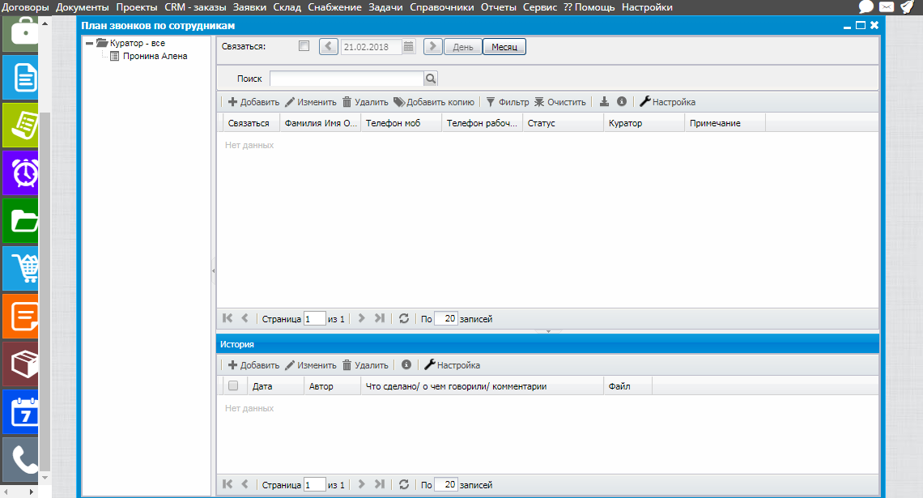Toggle the Связаться checkbox
Image resolution: width=923 pixels, height=498 pixels.
click(x=304, y=46)
